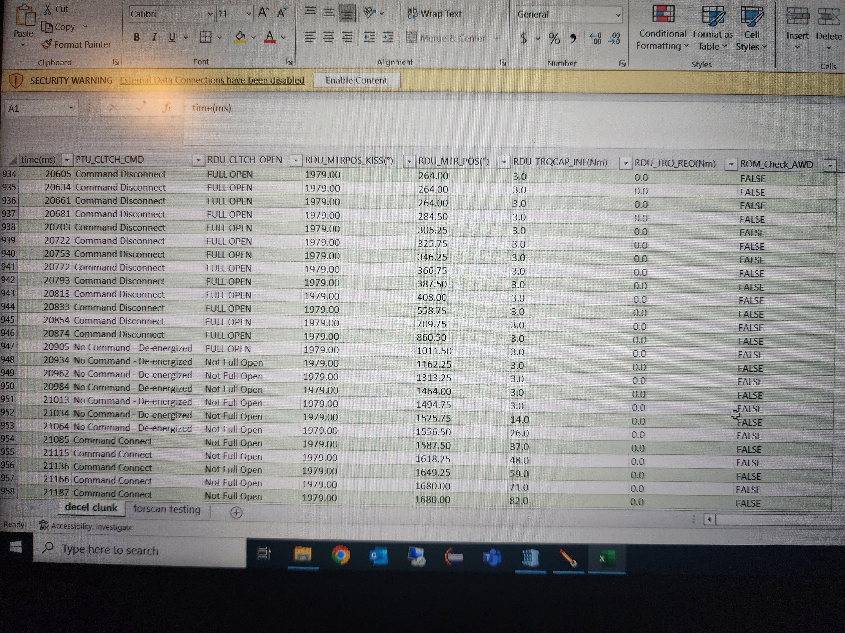Apply comma style
Screen dimensions: 845x633
coord(573,38)
